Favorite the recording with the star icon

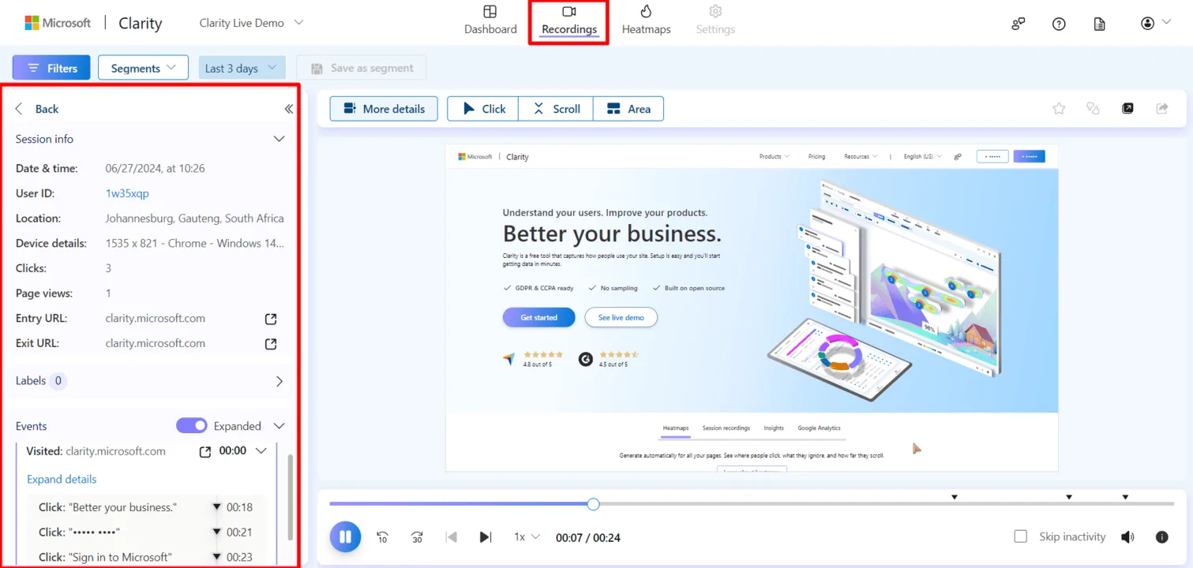[x=1059, y=109]
